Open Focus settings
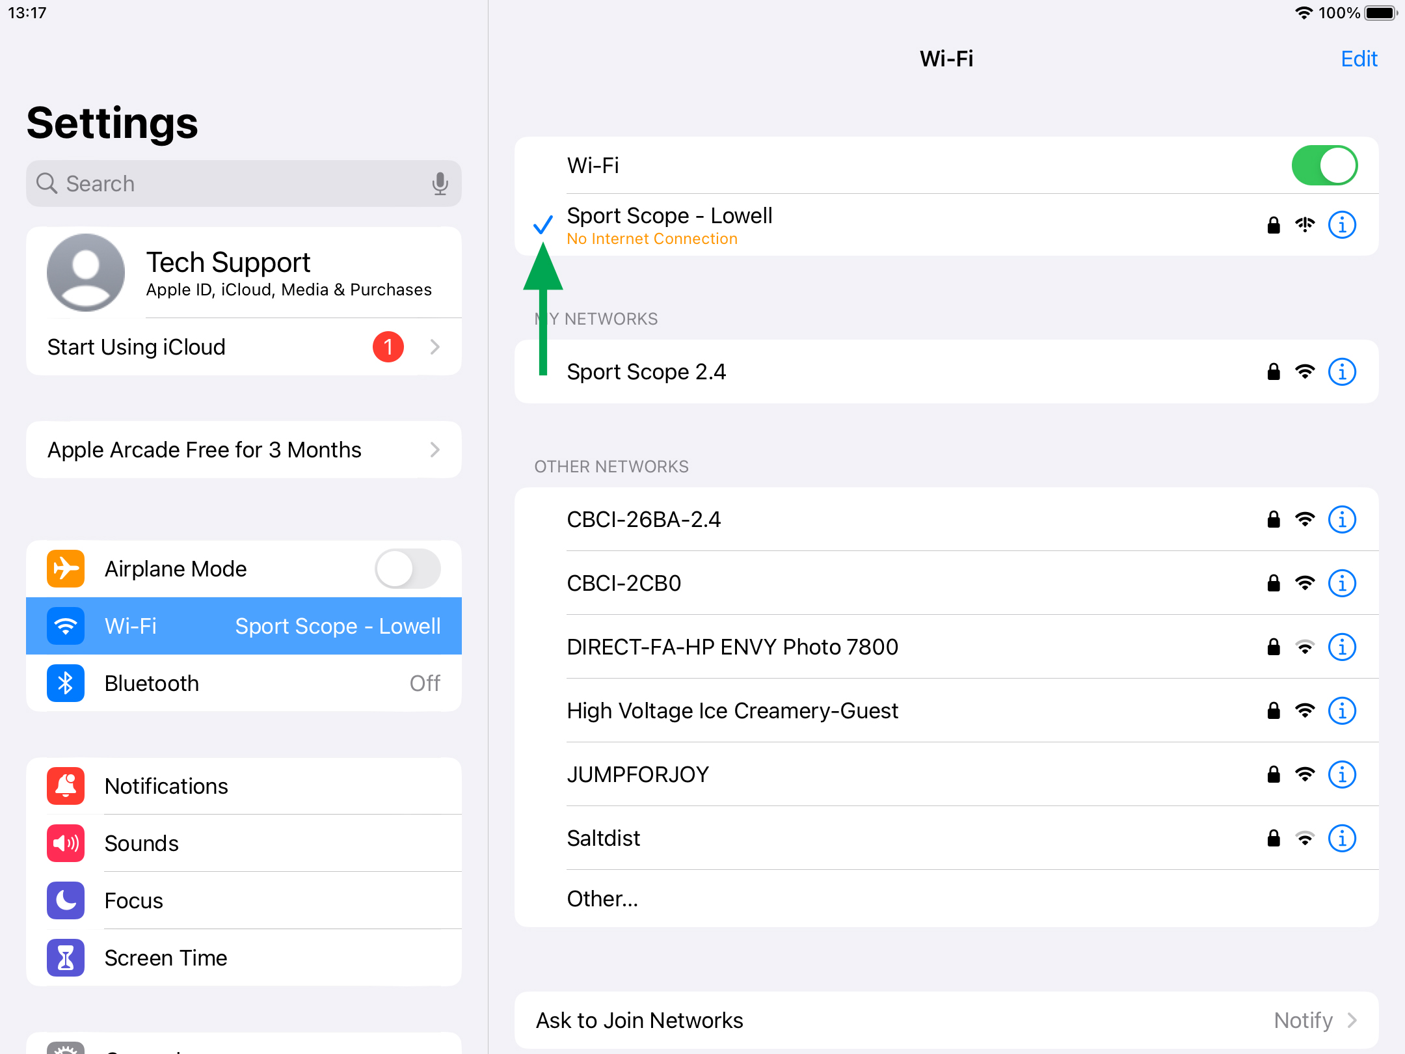1405x1054 pixels. 244,900
